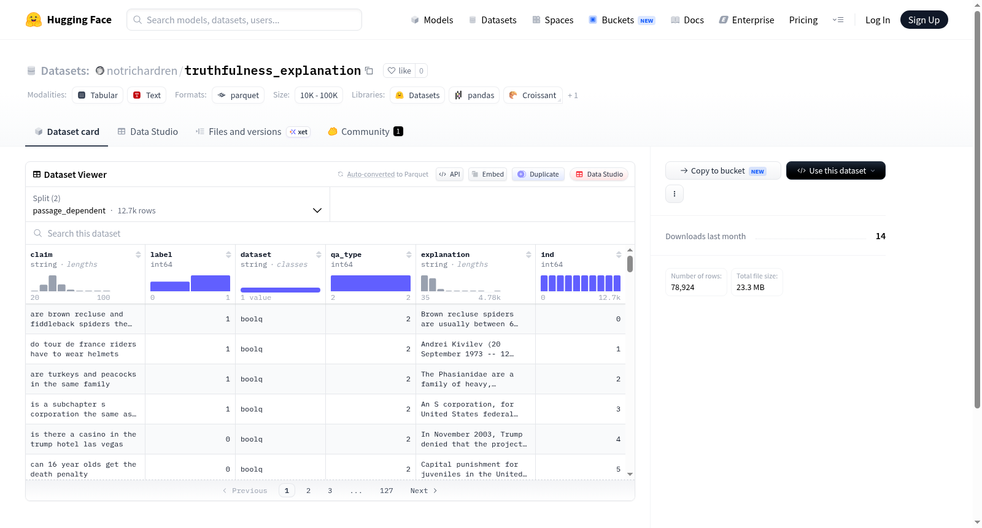Sort the label column with its sort icon
Viewport: 982px width, 528px height.
pos(228,254)
